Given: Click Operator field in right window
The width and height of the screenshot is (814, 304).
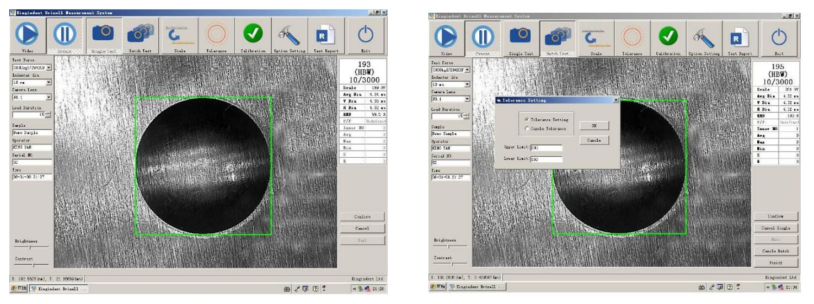Looking at the screenshot, I should (451, 148).
